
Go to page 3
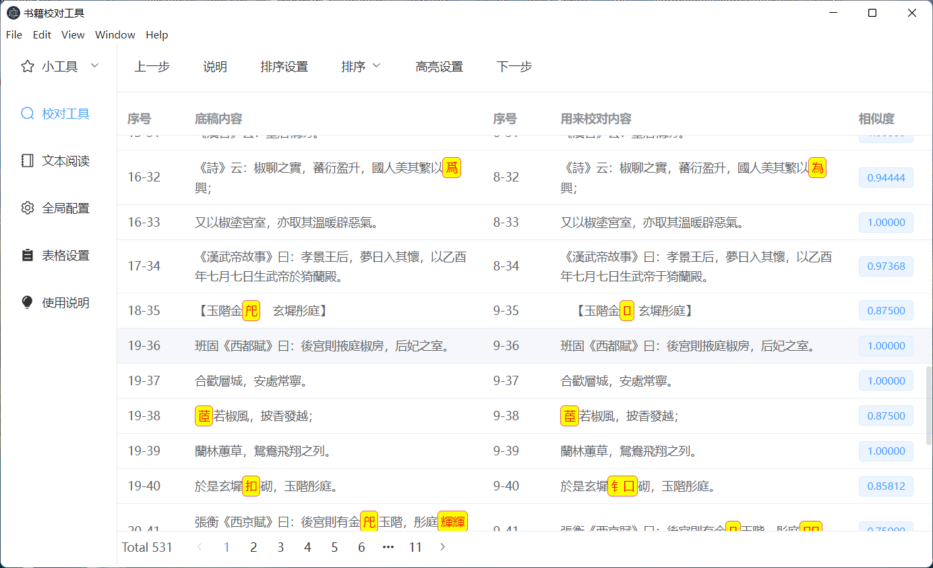pos(280,547)
